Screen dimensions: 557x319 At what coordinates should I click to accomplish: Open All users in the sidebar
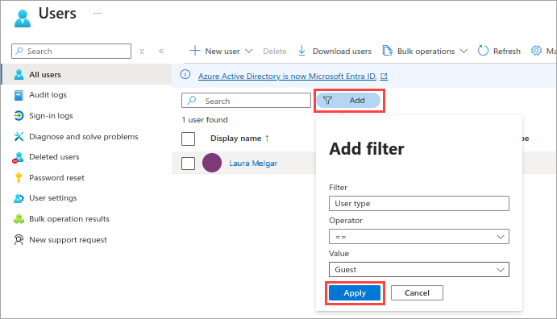click(87, 75)
